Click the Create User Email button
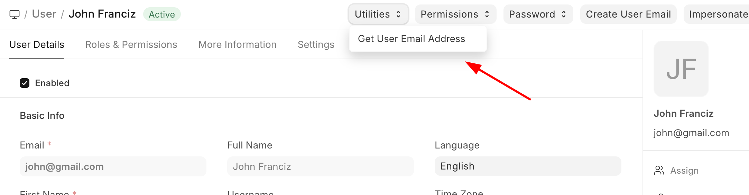Image resolution: width=749 pixels, height=195 pixels. (628, 14)
